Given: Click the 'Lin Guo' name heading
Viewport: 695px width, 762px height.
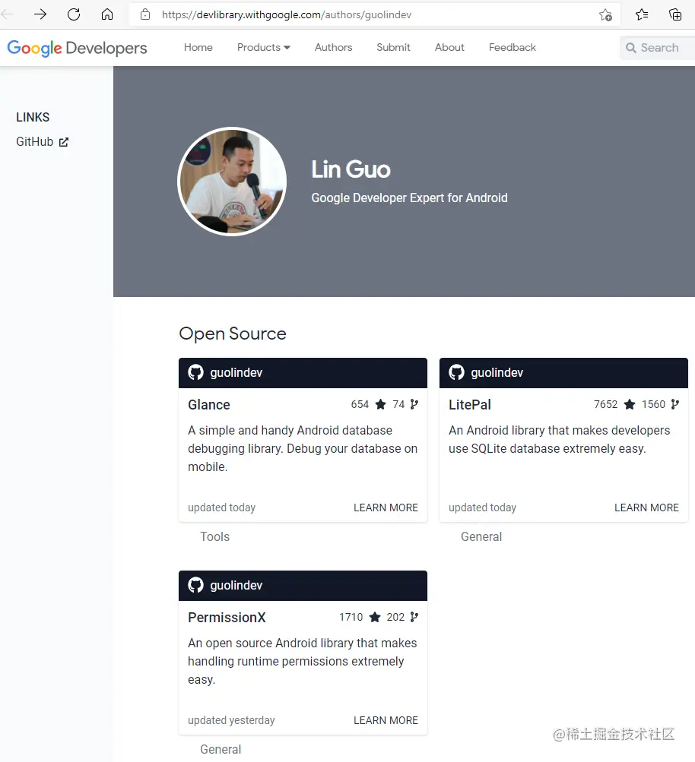Looking at the screenshot, I should 351,169.
